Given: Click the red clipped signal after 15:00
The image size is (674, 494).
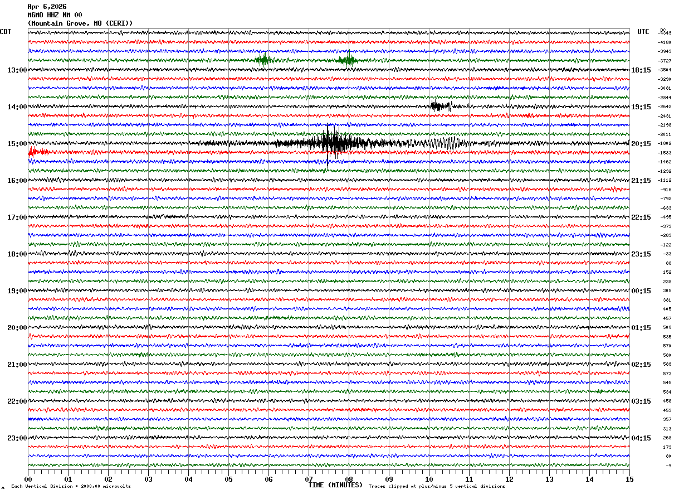Looking at the screenshot, I should [38, 152].
